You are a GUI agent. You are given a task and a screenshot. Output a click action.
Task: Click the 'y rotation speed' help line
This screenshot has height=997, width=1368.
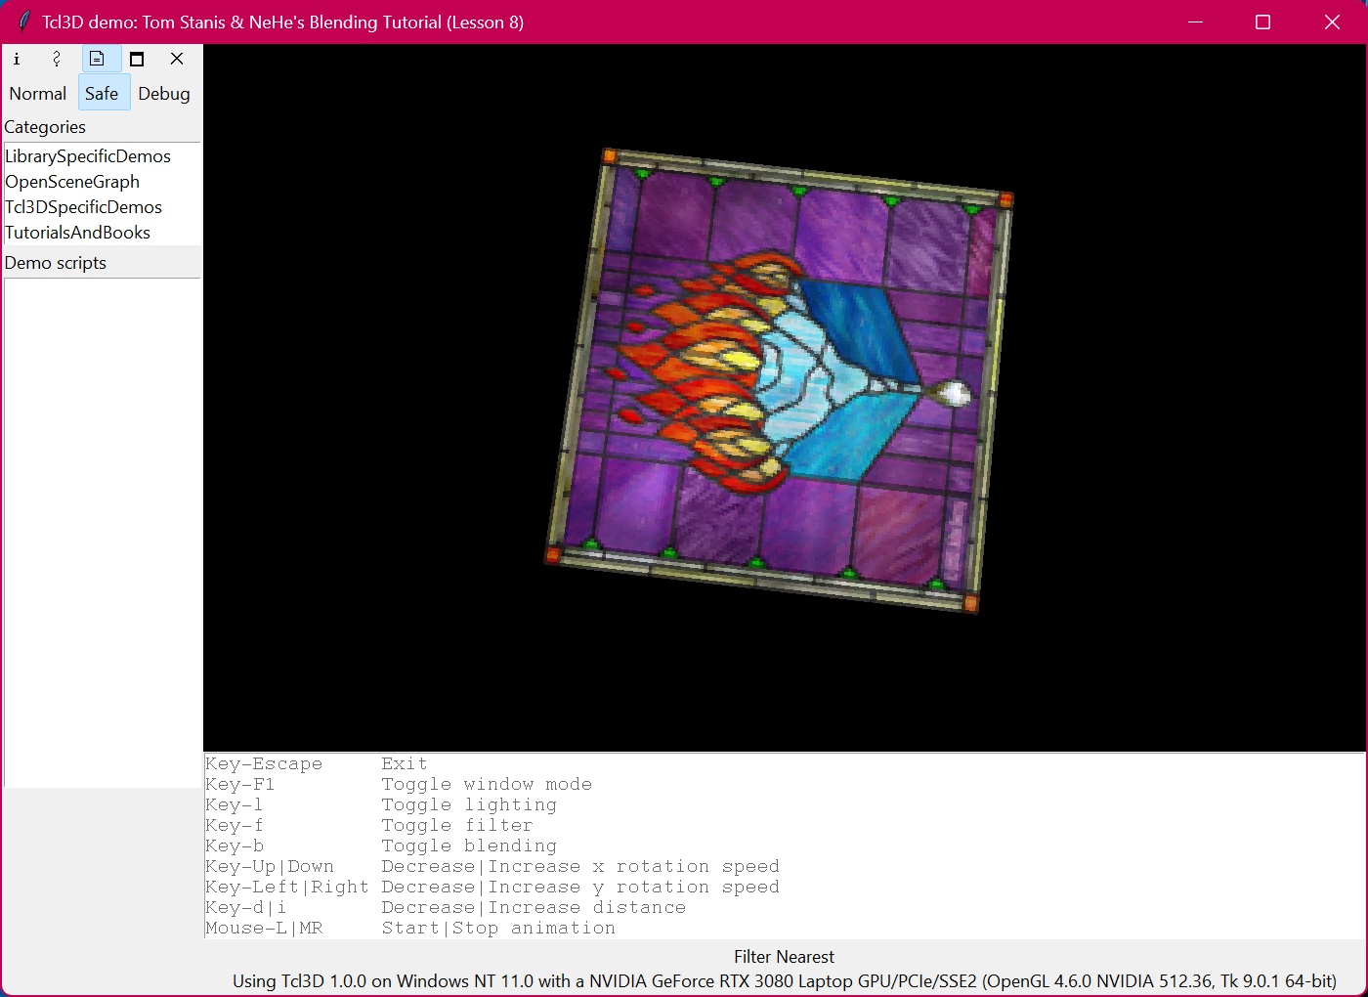click(x=492, y=888)
